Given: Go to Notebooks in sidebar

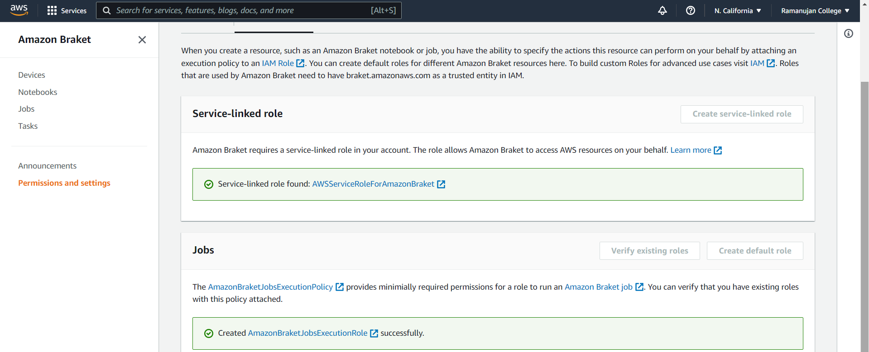Looking at the screenshot, I should pos(38,92).
